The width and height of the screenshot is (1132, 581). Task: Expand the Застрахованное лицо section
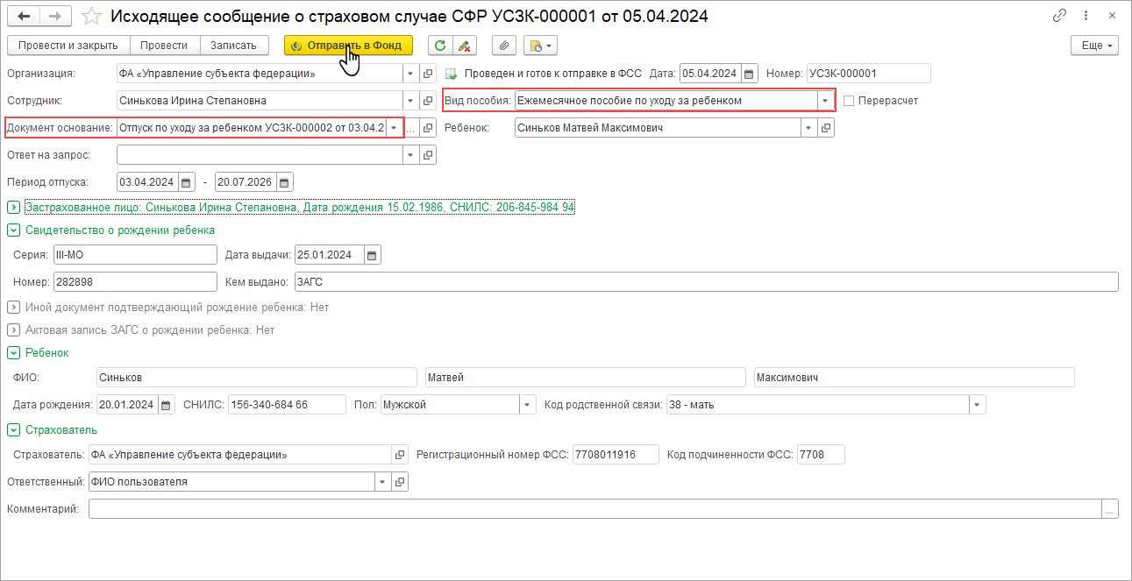(x=14, y=208)
